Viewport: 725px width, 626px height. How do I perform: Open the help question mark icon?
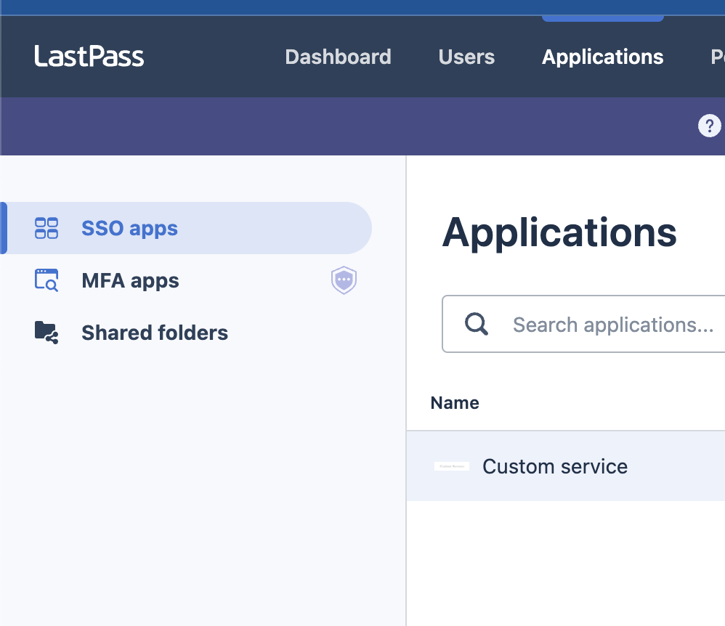pos(709,126)
